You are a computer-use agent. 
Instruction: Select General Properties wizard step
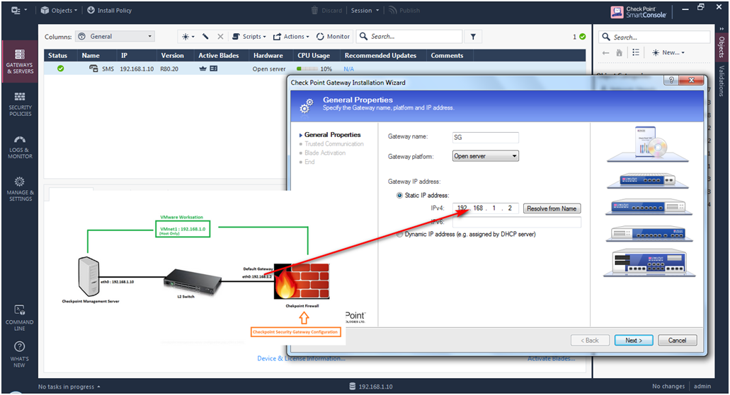pos(332,135)
